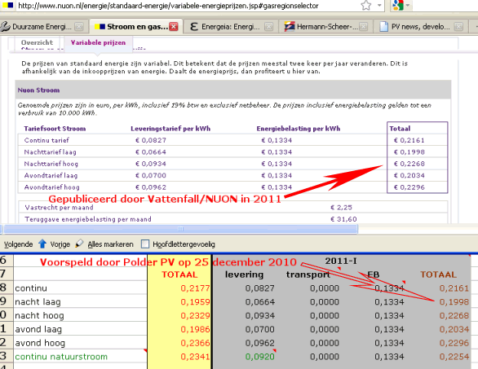
Task: Click the € 0,2161 total price
Action: click(409, 140)
